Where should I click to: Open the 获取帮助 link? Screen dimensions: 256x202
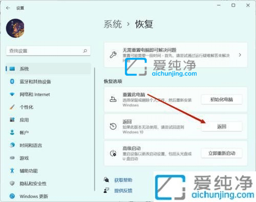(123, 180)
